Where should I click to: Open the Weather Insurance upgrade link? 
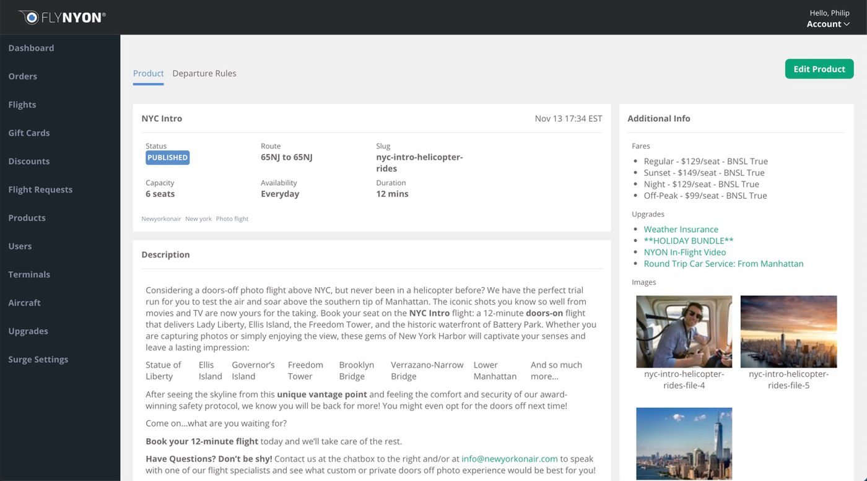tap(681, 229)
